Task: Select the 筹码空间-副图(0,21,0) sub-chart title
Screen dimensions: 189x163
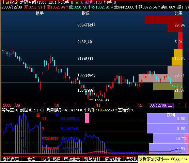Action: tap(23, 110)
